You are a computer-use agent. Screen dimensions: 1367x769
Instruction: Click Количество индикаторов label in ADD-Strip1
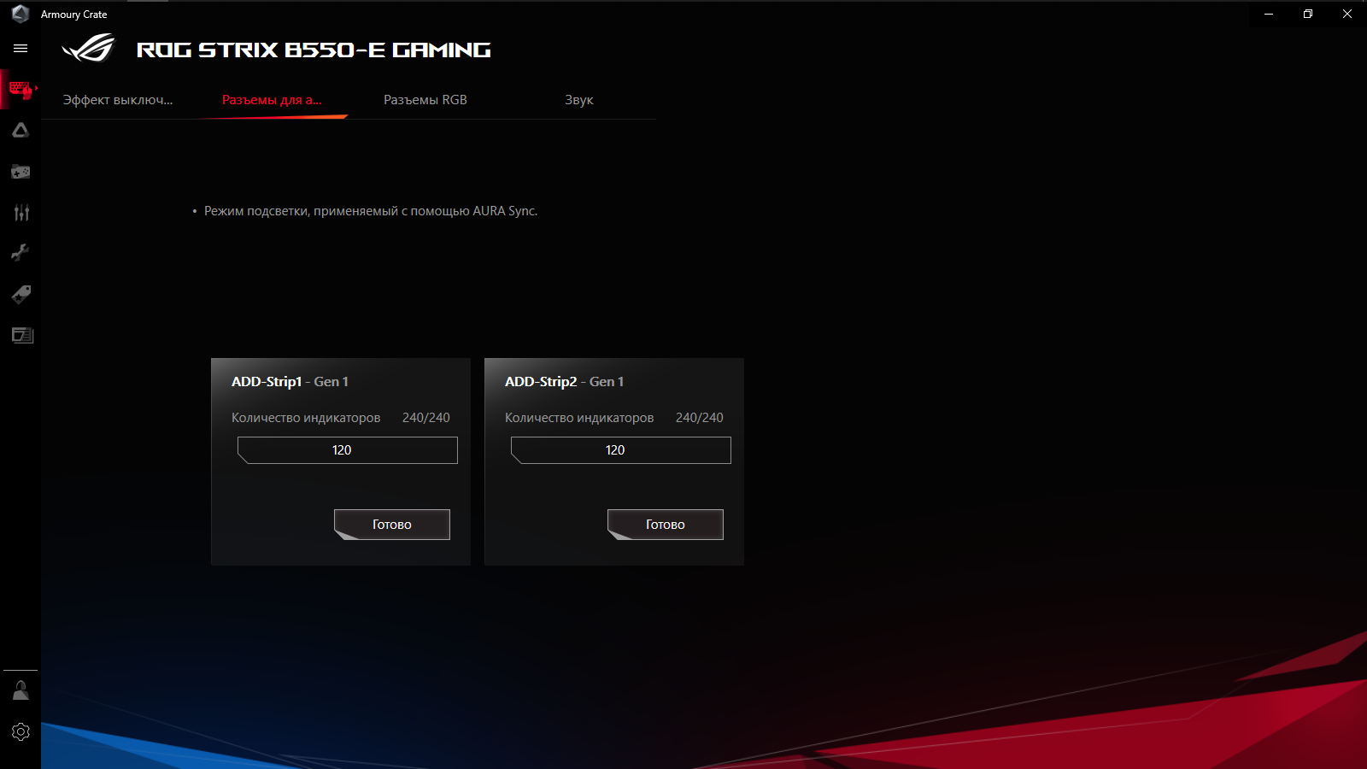click(x=306, y=418)
